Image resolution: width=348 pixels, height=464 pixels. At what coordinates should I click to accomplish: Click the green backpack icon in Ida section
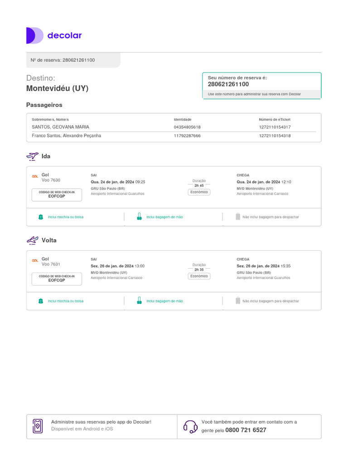41,217
